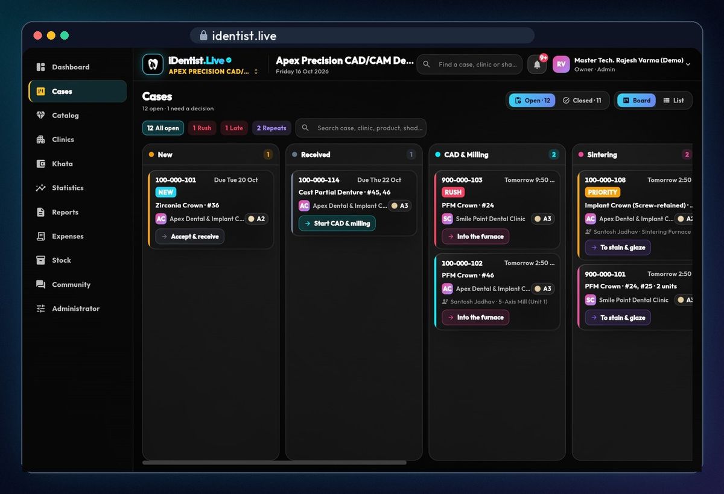
Task: Click the SC clinic avatar on case 900-000-101
Action: [x=590, y=299]
